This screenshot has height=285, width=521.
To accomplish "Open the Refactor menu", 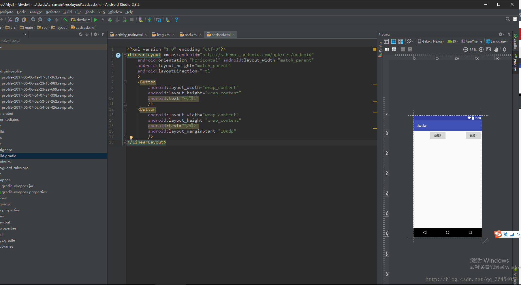I will (x=53, y=12).
